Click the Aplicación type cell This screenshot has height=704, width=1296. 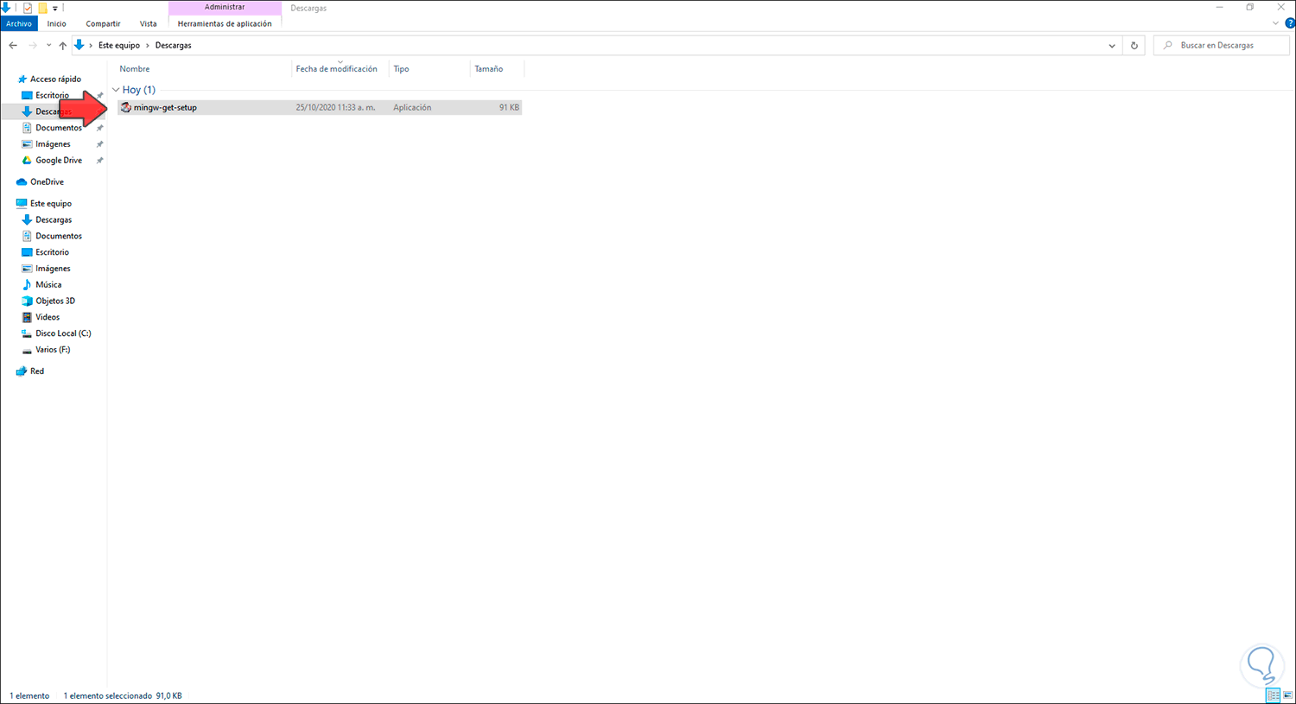click(x=412, y=108)
